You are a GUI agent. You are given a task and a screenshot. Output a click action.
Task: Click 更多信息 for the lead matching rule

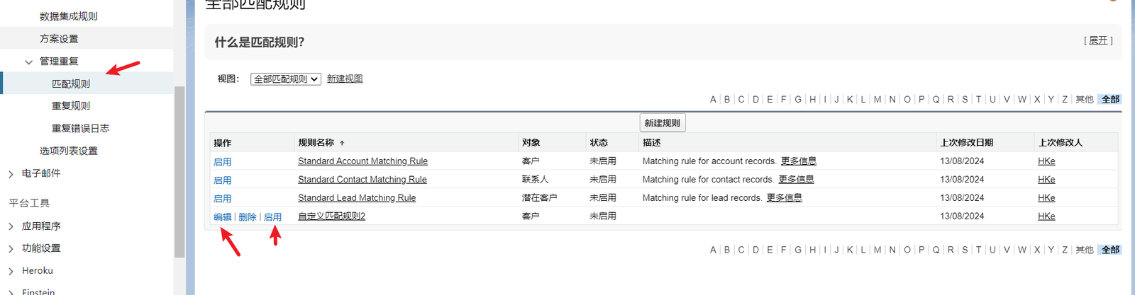tap(784, 198)
